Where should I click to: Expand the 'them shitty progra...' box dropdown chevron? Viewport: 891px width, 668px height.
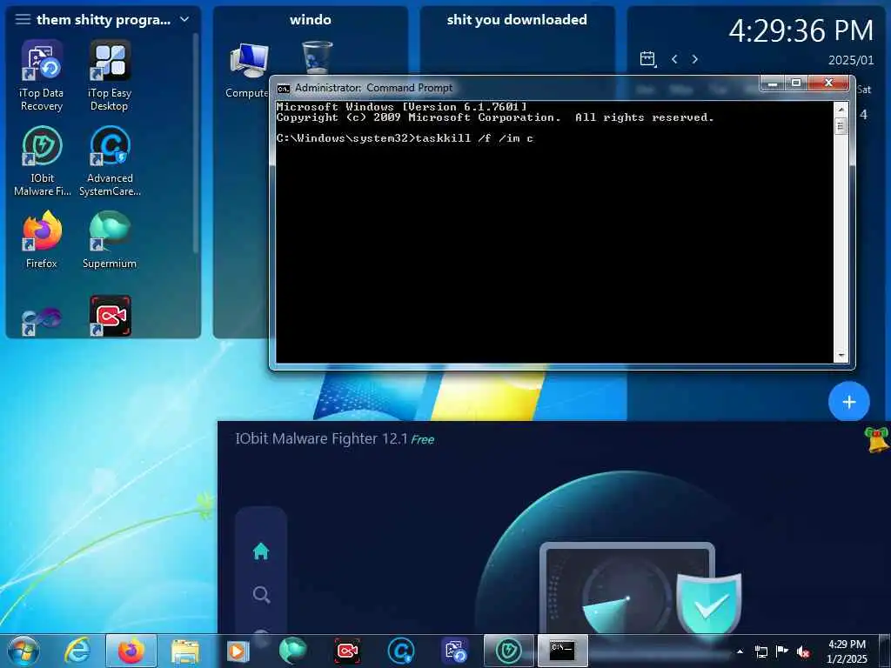pyautogui.click(x=184, y=19)
